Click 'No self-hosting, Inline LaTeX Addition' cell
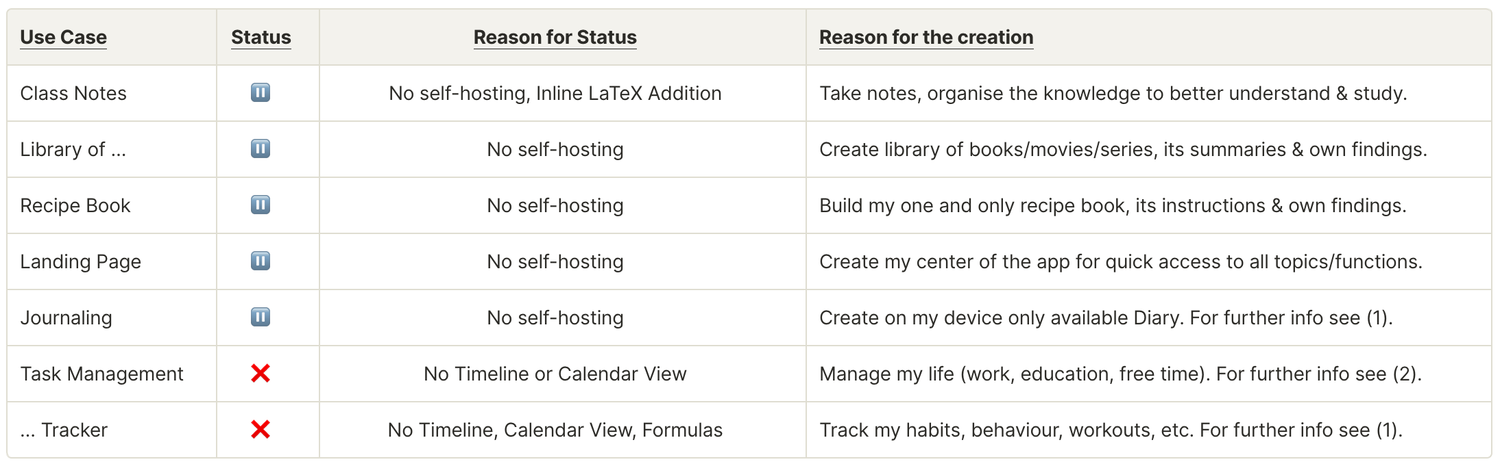The image size is (1500, 464). coord(563,93)
